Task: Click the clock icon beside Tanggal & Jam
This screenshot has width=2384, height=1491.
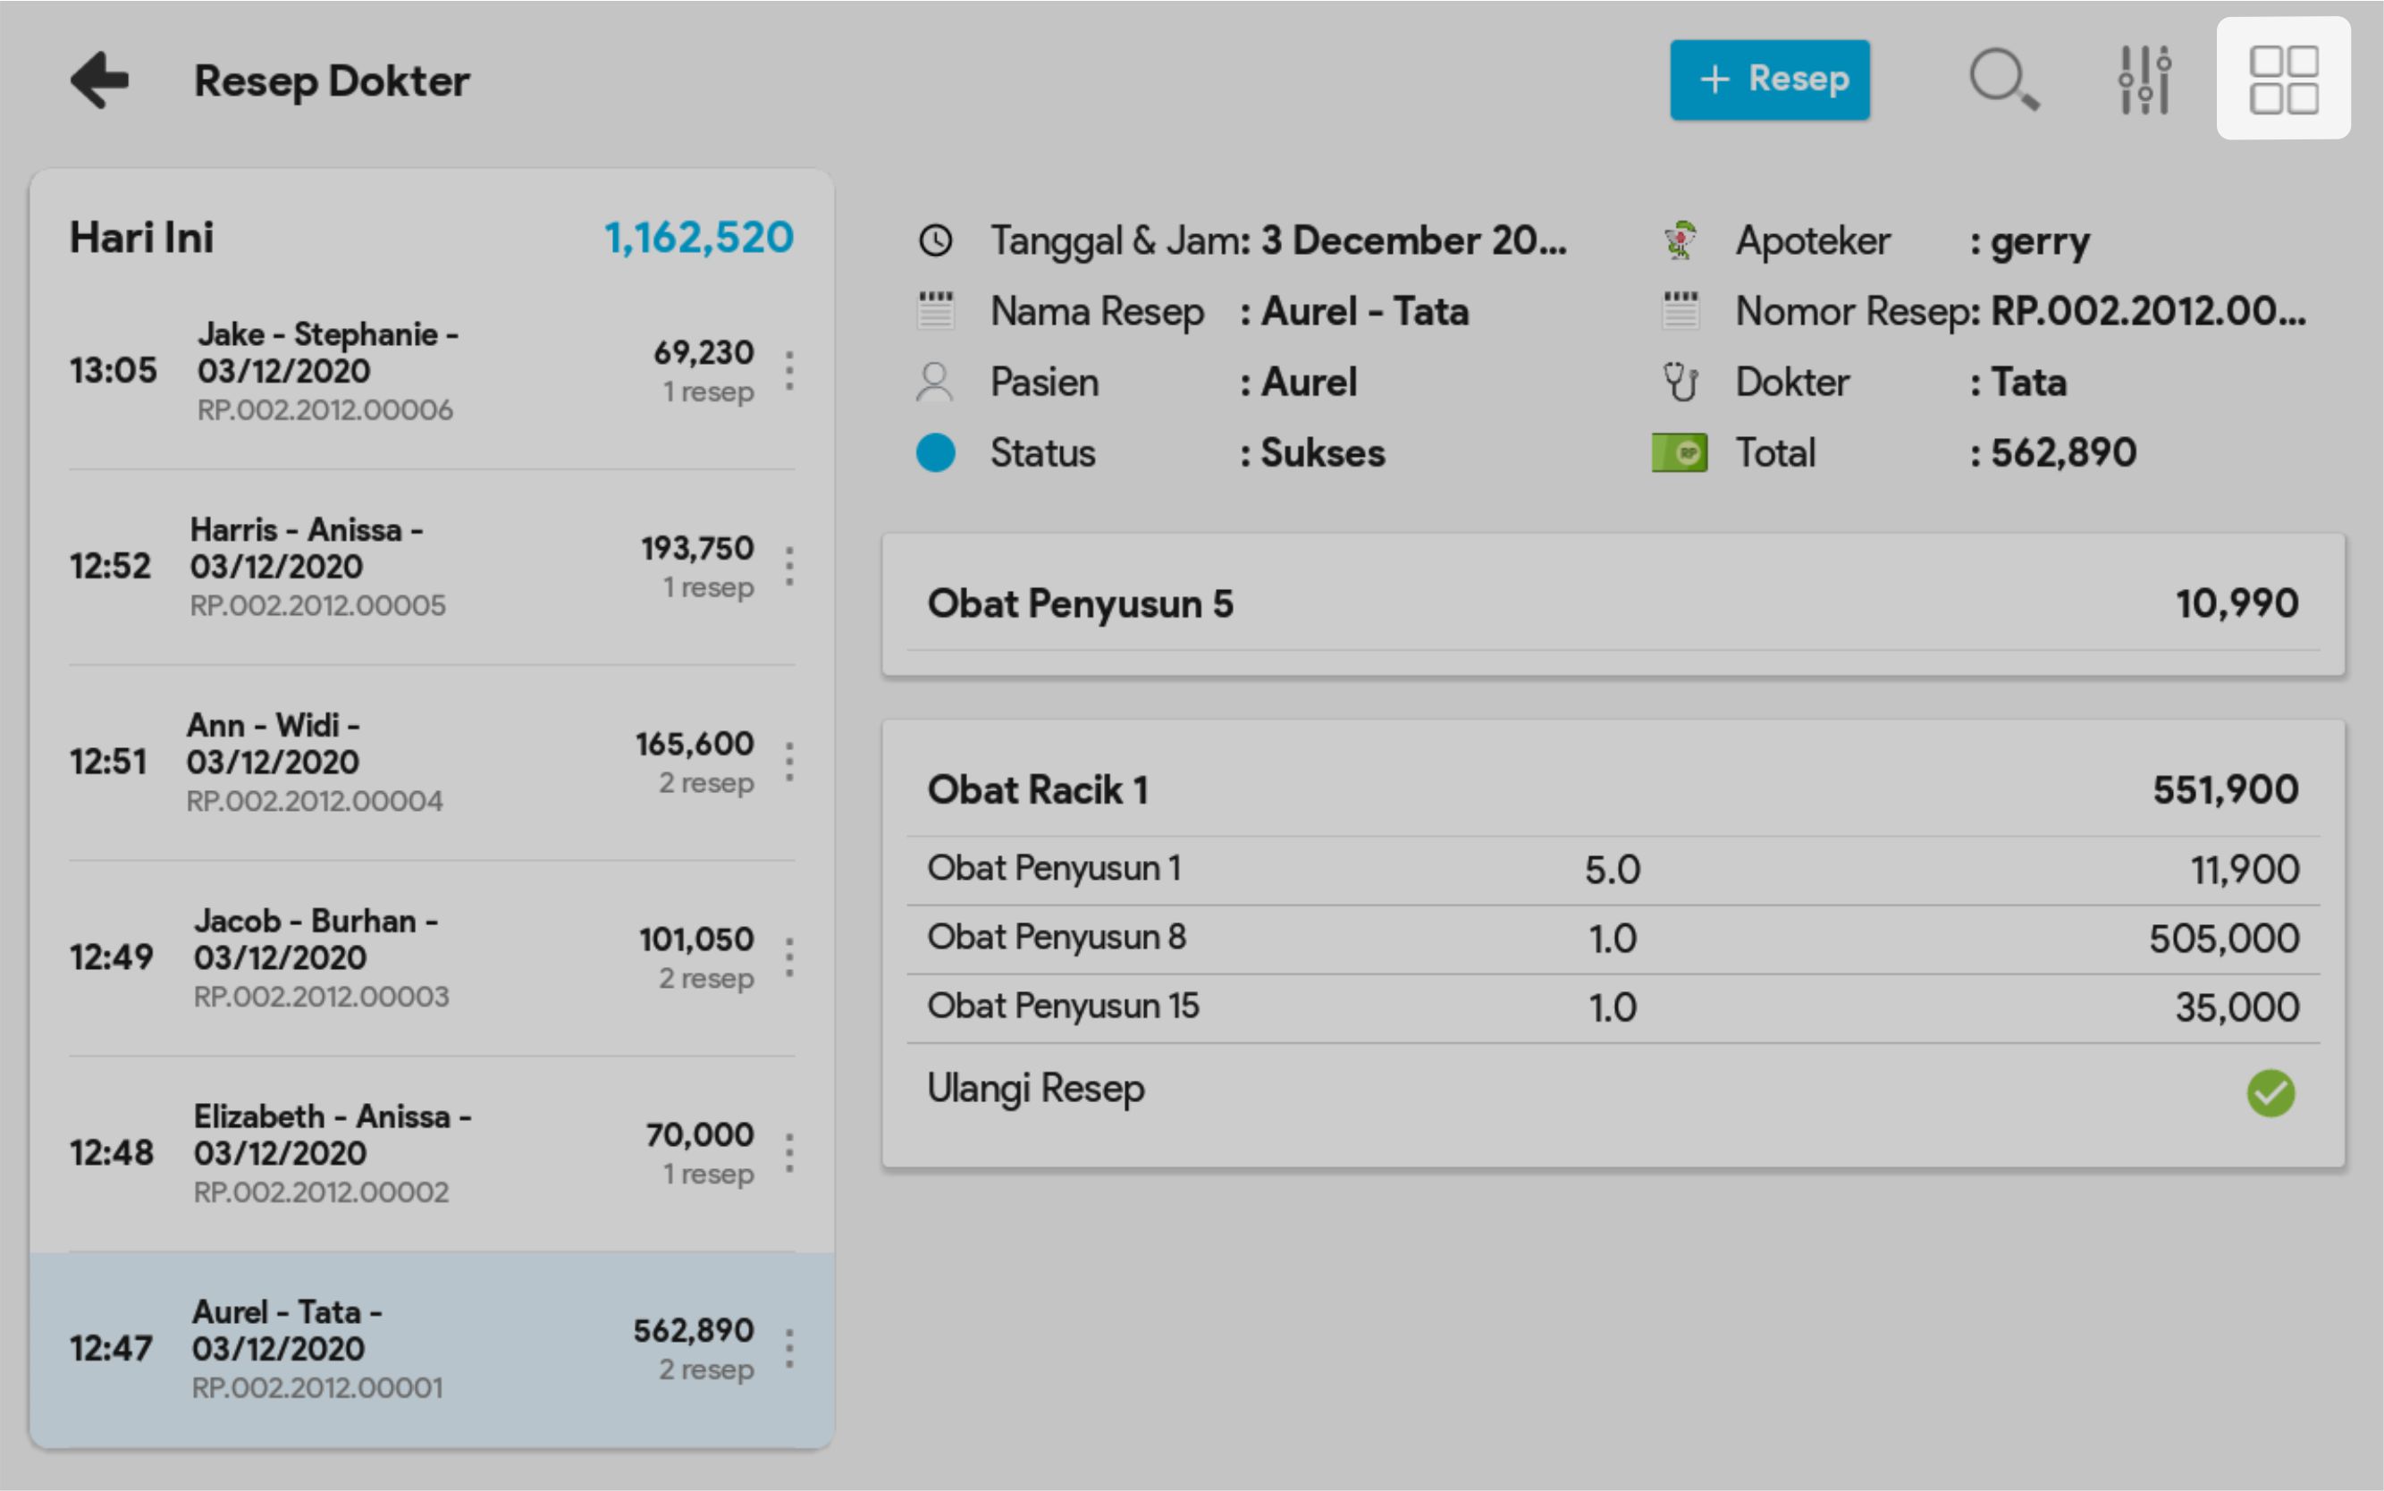Action: (935, 240)
